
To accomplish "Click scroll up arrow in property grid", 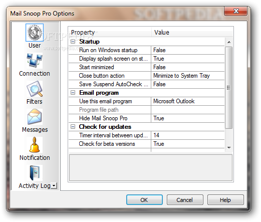I will [229, 42].
